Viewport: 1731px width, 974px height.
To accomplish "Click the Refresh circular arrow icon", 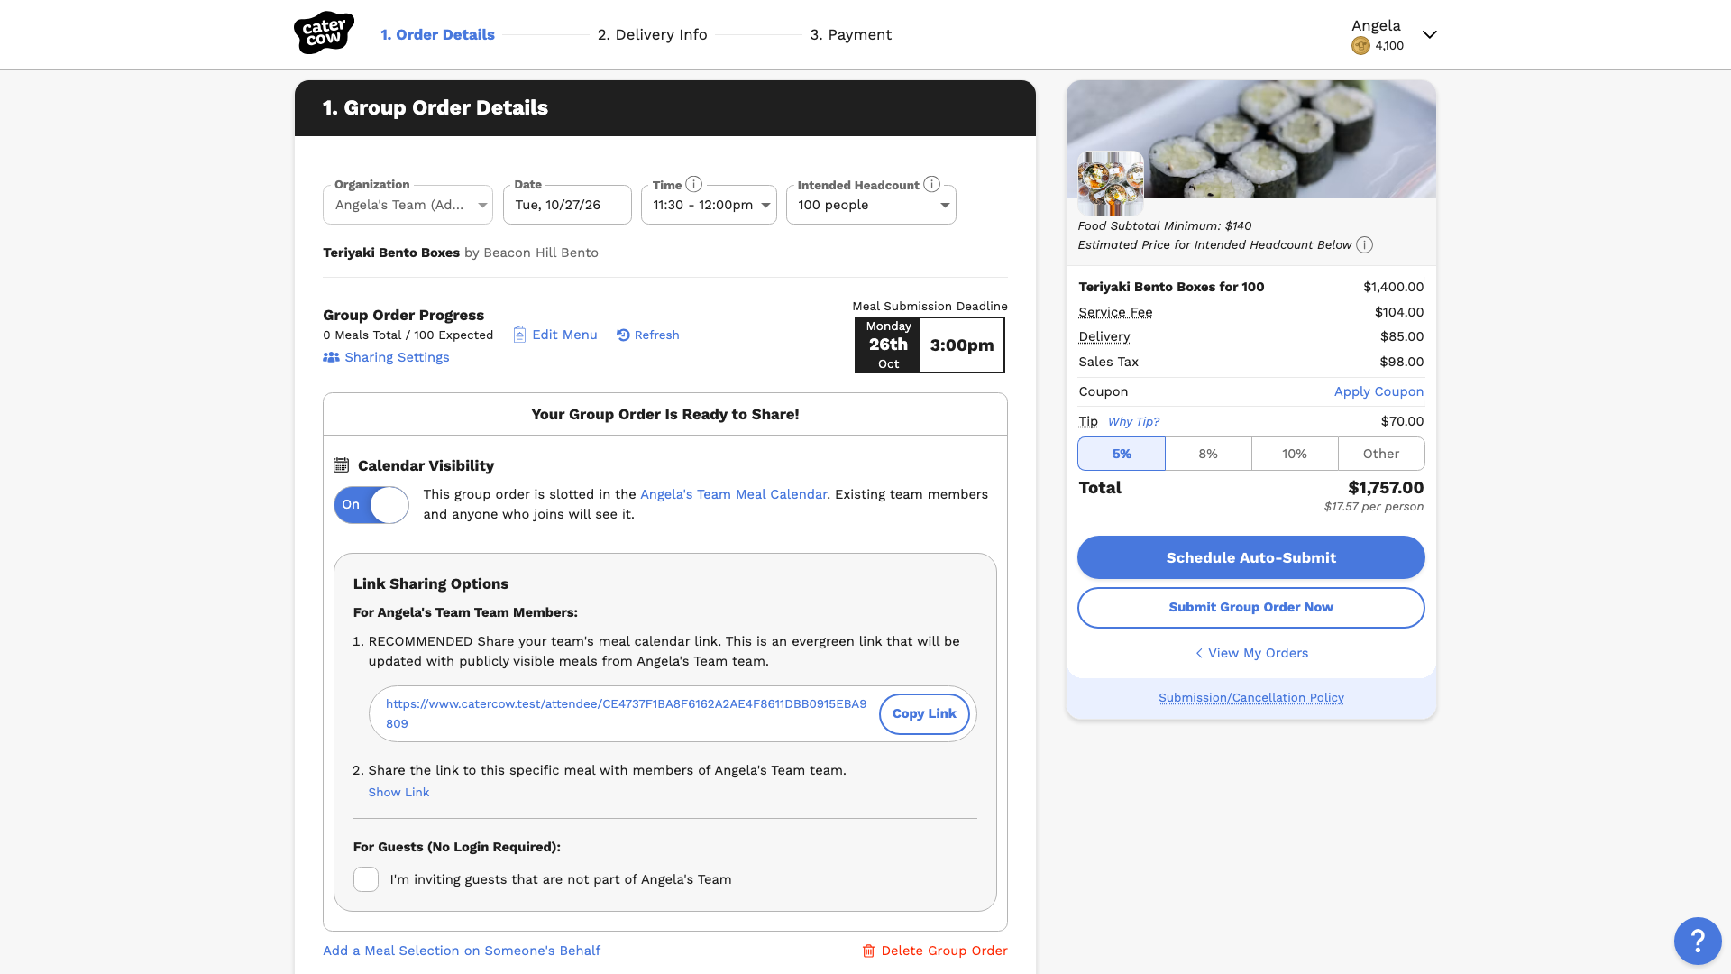I will coord(623,335).
